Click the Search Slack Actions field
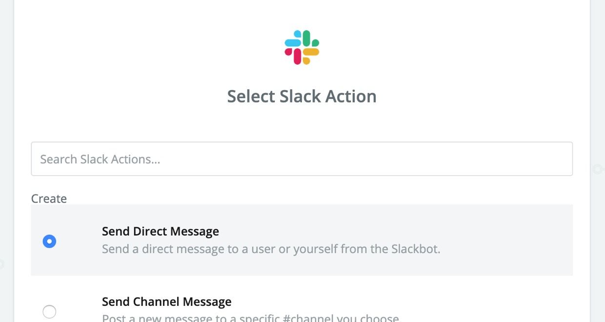Viewport: 605px width, 322px height. 302,159
